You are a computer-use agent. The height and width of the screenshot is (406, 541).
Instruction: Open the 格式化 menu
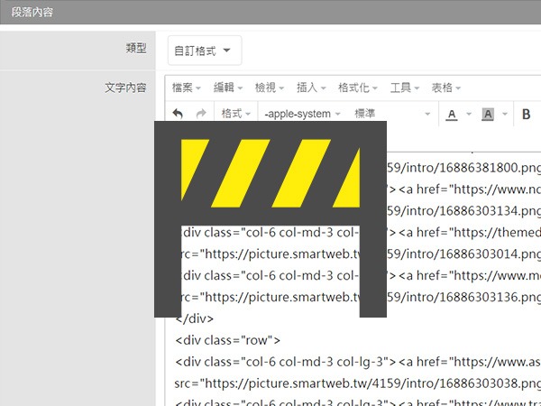pos(358,88)
